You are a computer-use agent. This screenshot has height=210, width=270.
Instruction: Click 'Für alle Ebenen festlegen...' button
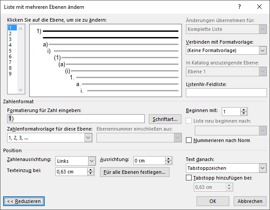point(135,172)
